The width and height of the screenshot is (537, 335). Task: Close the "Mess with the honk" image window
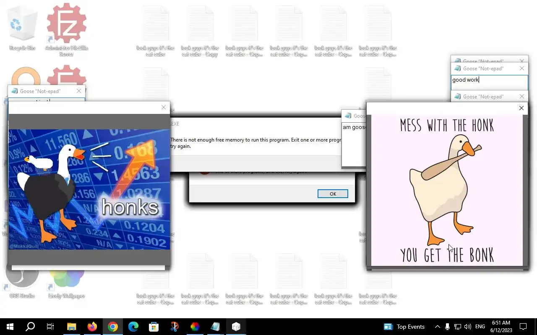pyautogui.click(x=521, y=108)
